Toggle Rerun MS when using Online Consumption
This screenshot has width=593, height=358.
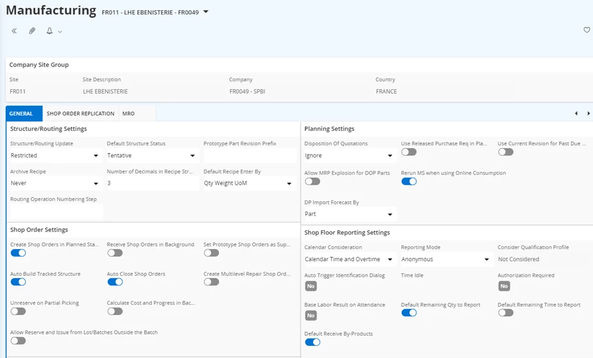click(409, 182)
